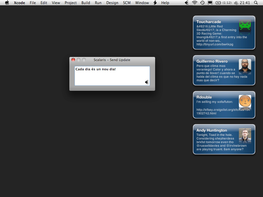263x197 pixels.
Task: Open the battery status (1:12) menu
Action: pos(223,3)
